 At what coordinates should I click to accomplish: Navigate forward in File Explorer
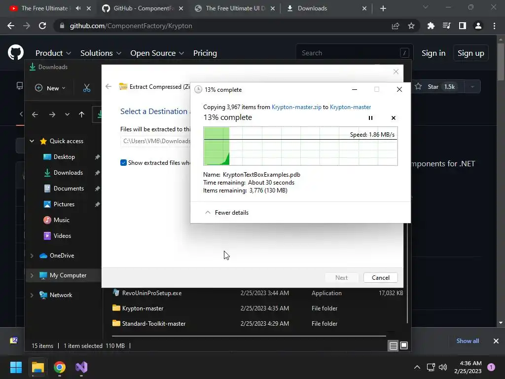coord(52,114)
